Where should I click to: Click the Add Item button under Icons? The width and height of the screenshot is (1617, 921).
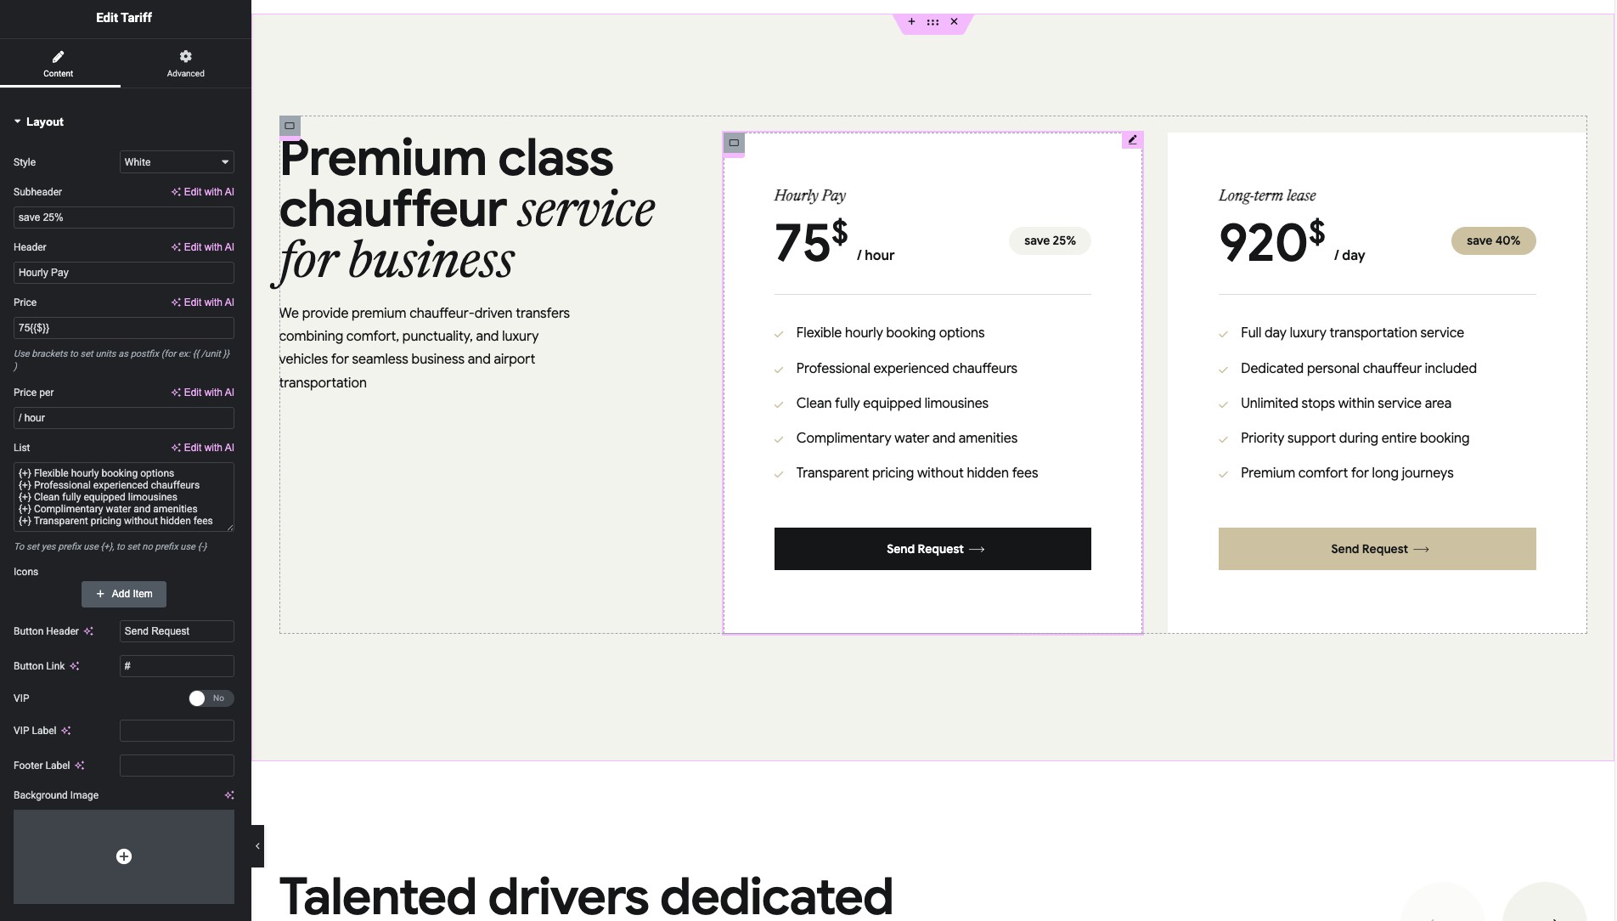click(x=124, y=594)
